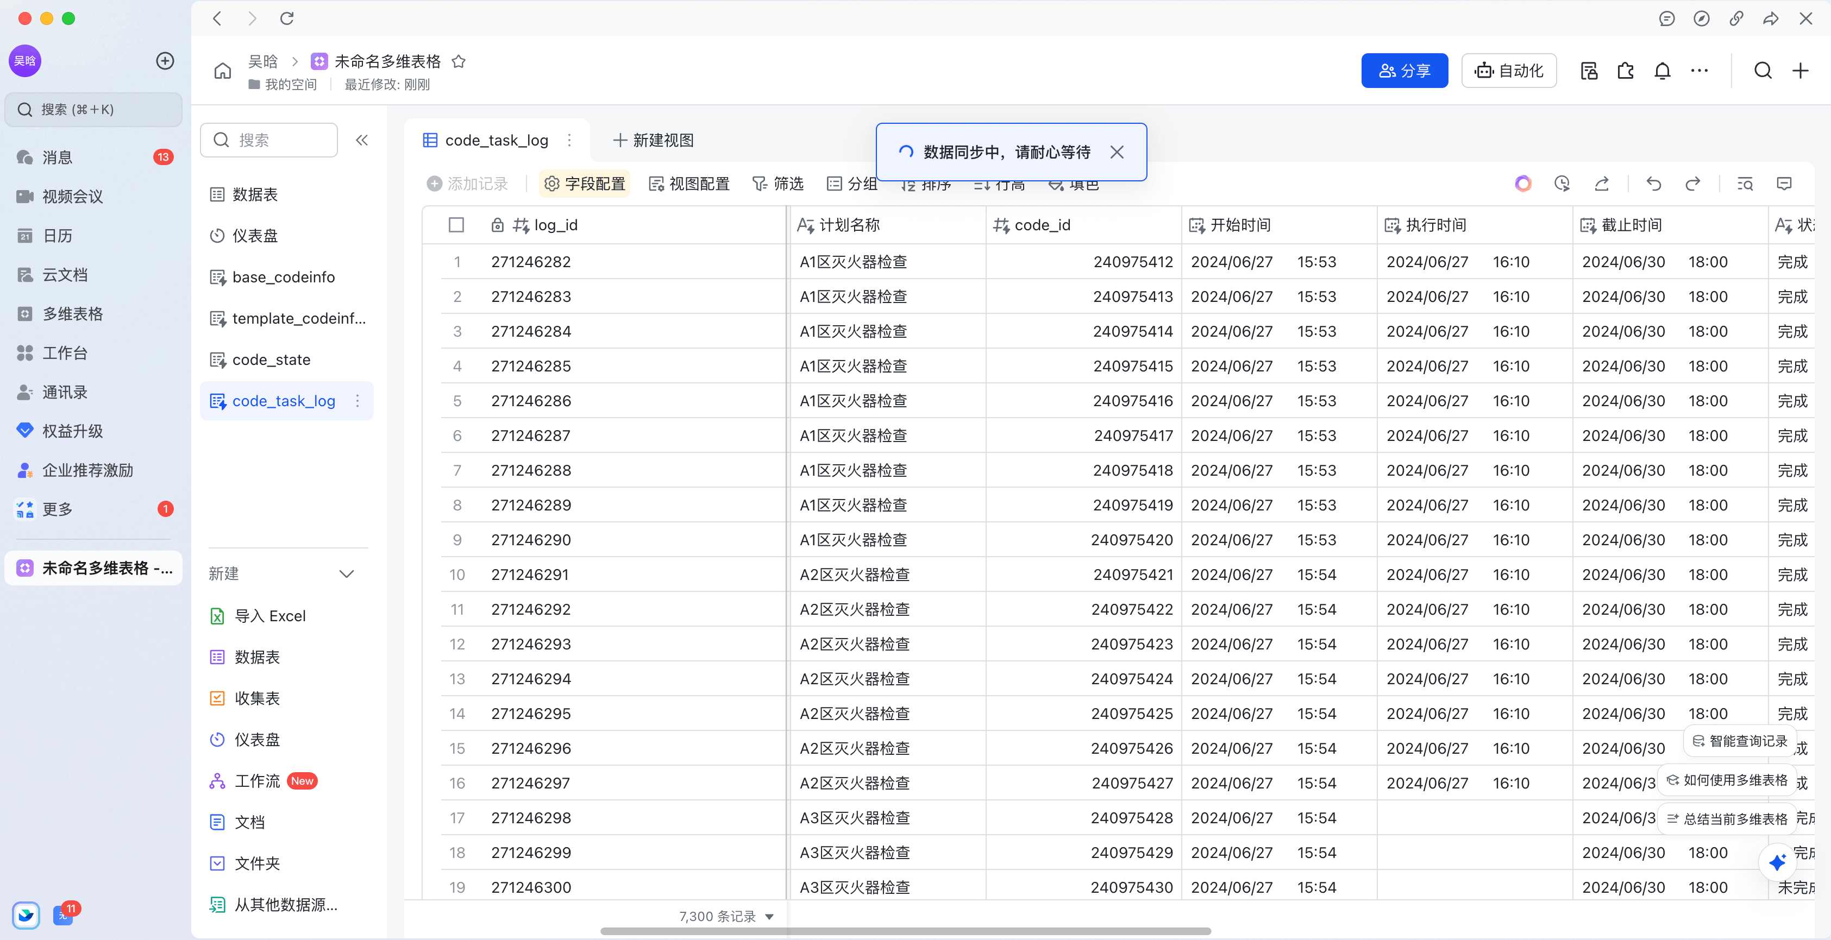The height and width of the screenshot is (940, 1831).
Task: Click the undo arrow
Action: click(1654, 184)
